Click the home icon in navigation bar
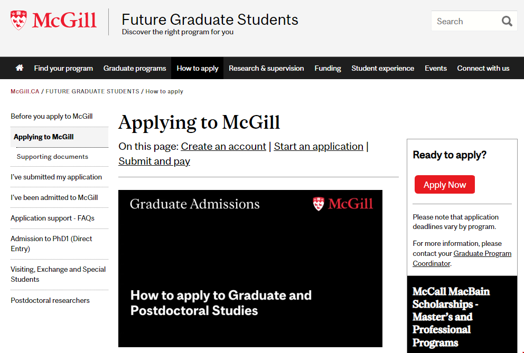 (x=20, y=68)
